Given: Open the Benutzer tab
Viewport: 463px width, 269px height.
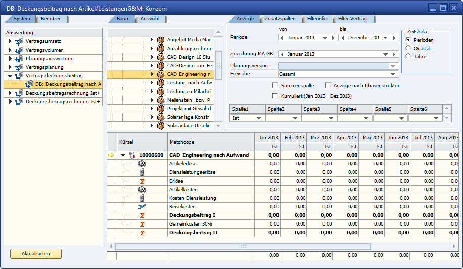Looking at the screenshot, I should pyautogui.click(x=51, y=19).
